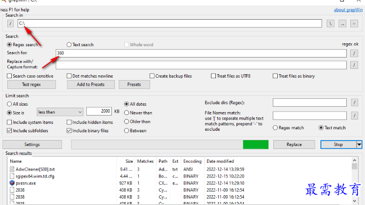Open the search path history dropdown arrow
Viewport: 365px width, 205px height.
(x=354, y=24)
